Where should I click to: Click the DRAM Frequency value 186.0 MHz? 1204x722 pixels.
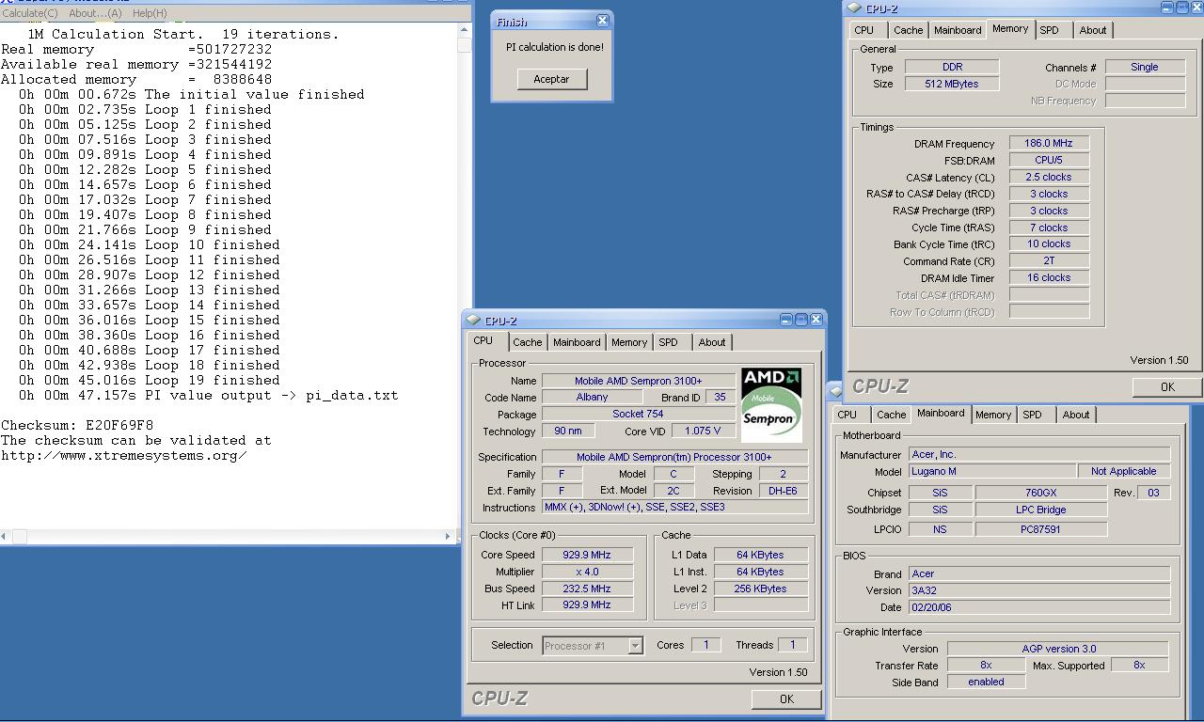(1049, 143)
